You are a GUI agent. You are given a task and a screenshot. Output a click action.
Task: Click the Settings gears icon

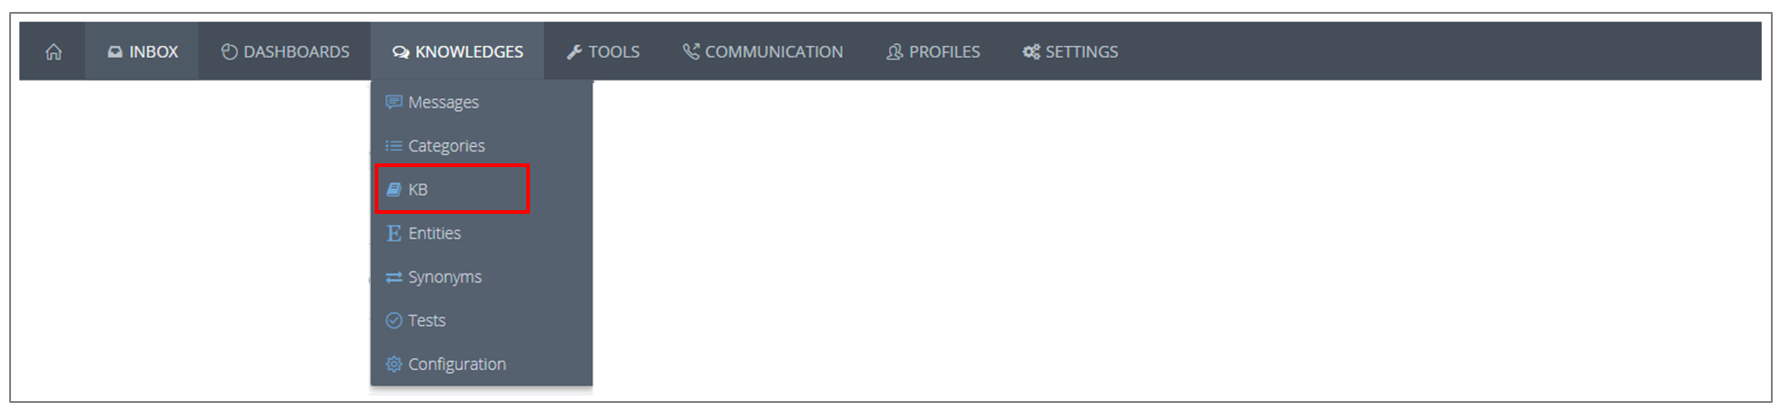[1031, 52]
